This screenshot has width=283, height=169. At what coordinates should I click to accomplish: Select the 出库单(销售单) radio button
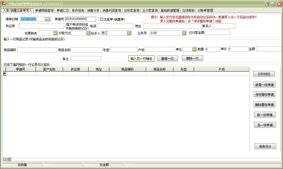pyautogui.click(x=102, y=19)
